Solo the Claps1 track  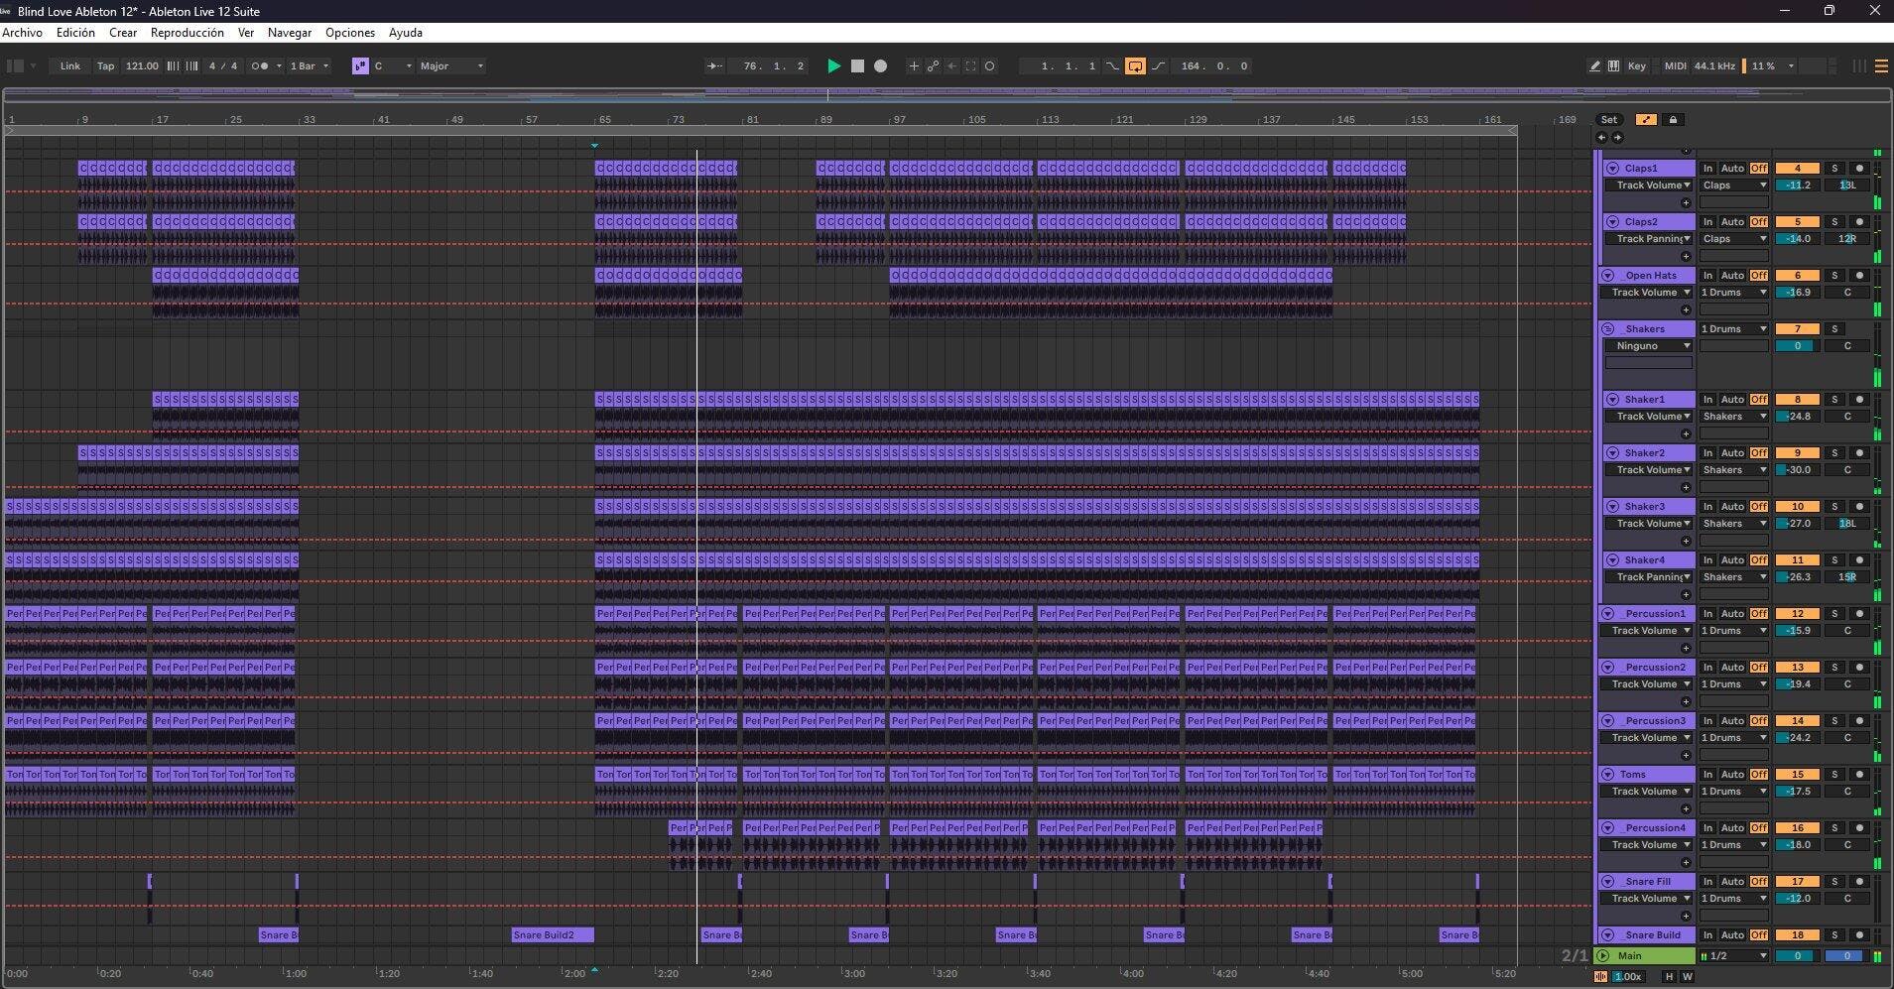[x=1834, y=169]
